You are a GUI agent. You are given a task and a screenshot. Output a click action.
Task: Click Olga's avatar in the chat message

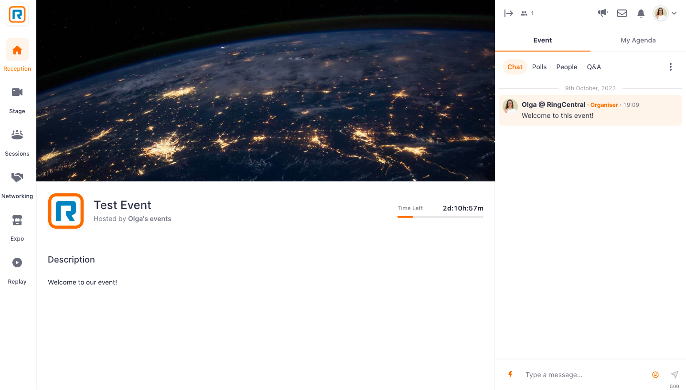point(510,106)
